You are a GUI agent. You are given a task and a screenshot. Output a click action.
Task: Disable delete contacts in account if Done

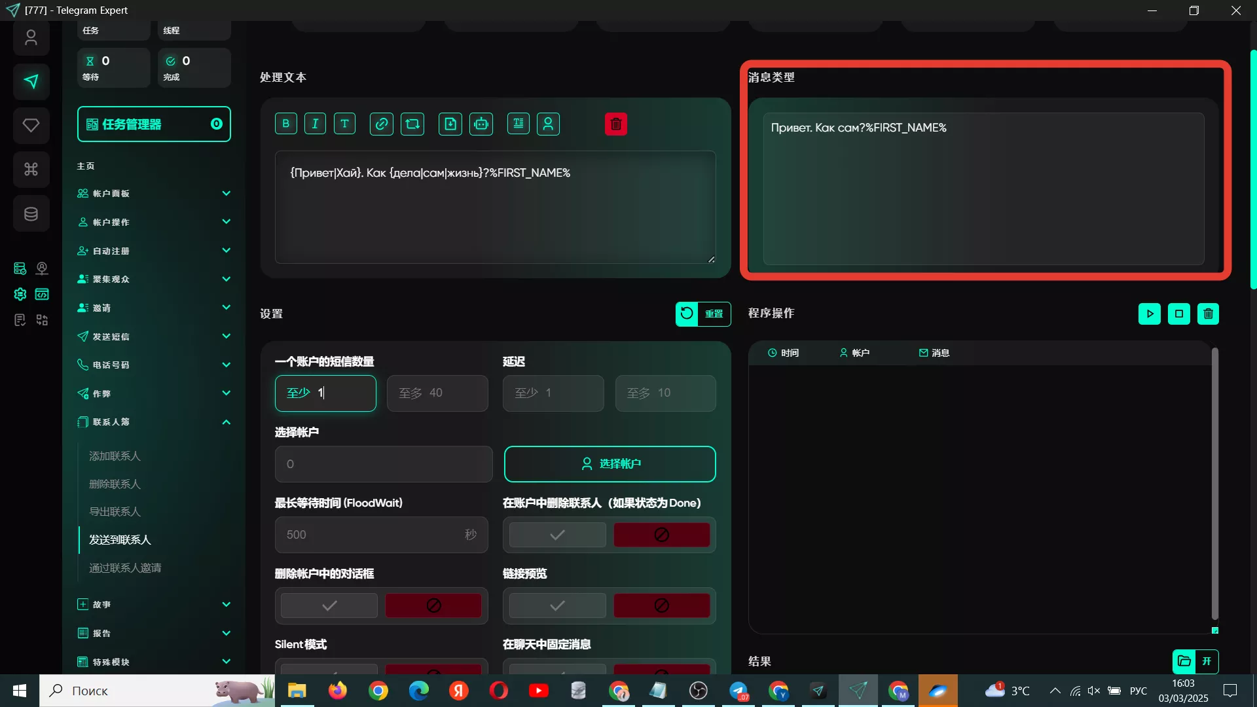tap(661, 535)
